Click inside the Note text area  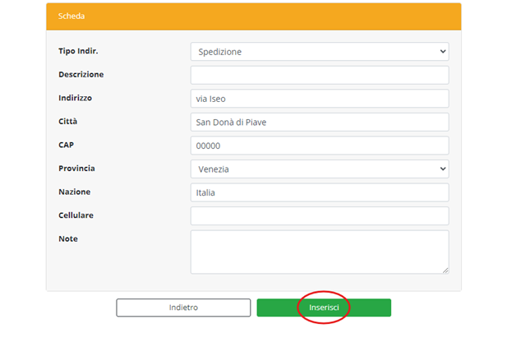pyautogui.click(x=319, y=251)
